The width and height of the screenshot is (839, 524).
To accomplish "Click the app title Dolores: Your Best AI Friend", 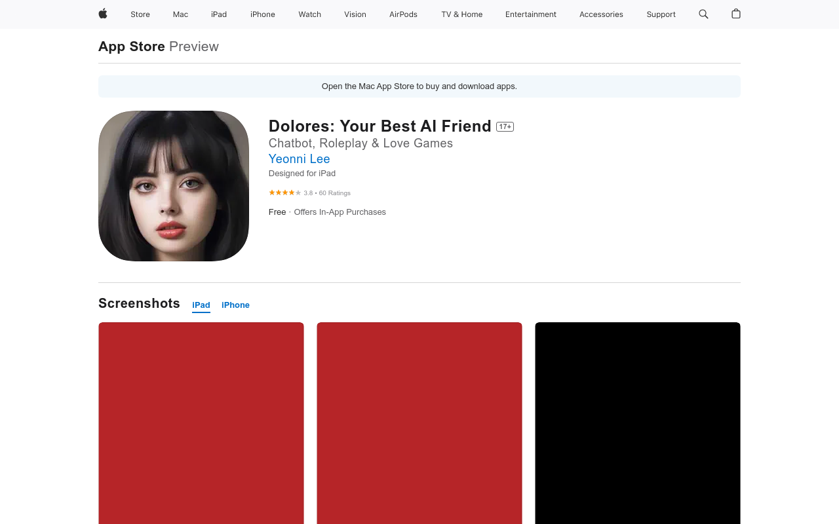I will click(x=380, y=126).
